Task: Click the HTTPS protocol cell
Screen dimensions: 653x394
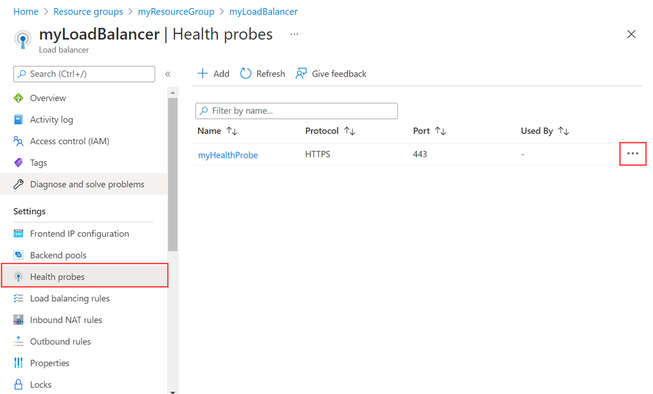Action: pos(318,155)
